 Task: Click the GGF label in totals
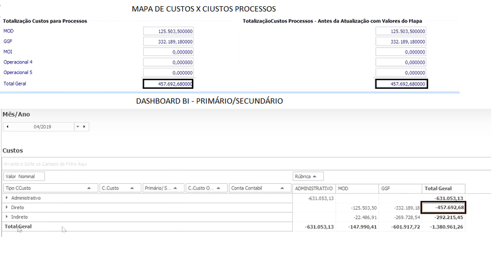(x=8, y=41)
